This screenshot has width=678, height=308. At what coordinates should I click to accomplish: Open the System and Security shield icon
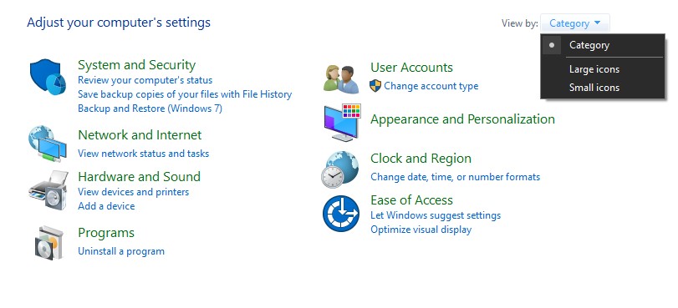point(48,78)
